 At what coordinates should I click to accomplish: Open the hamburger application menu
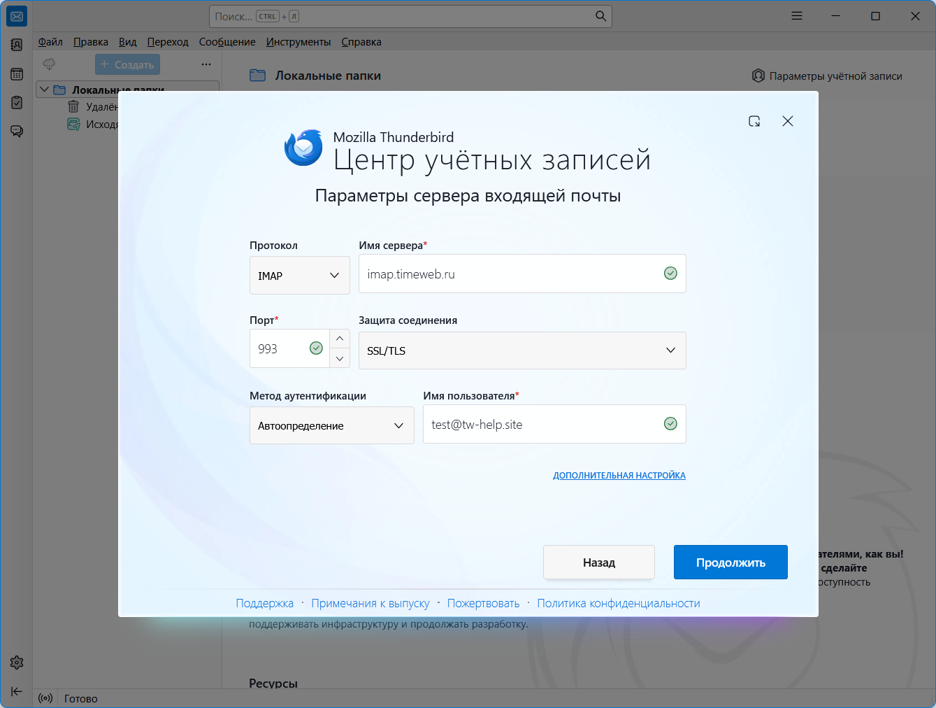click(797, 16)
